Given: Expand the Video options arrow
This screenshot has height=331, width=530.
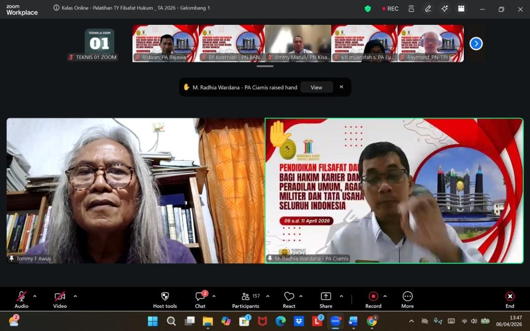Looking at the screenshot, I should tap(75, 296).
